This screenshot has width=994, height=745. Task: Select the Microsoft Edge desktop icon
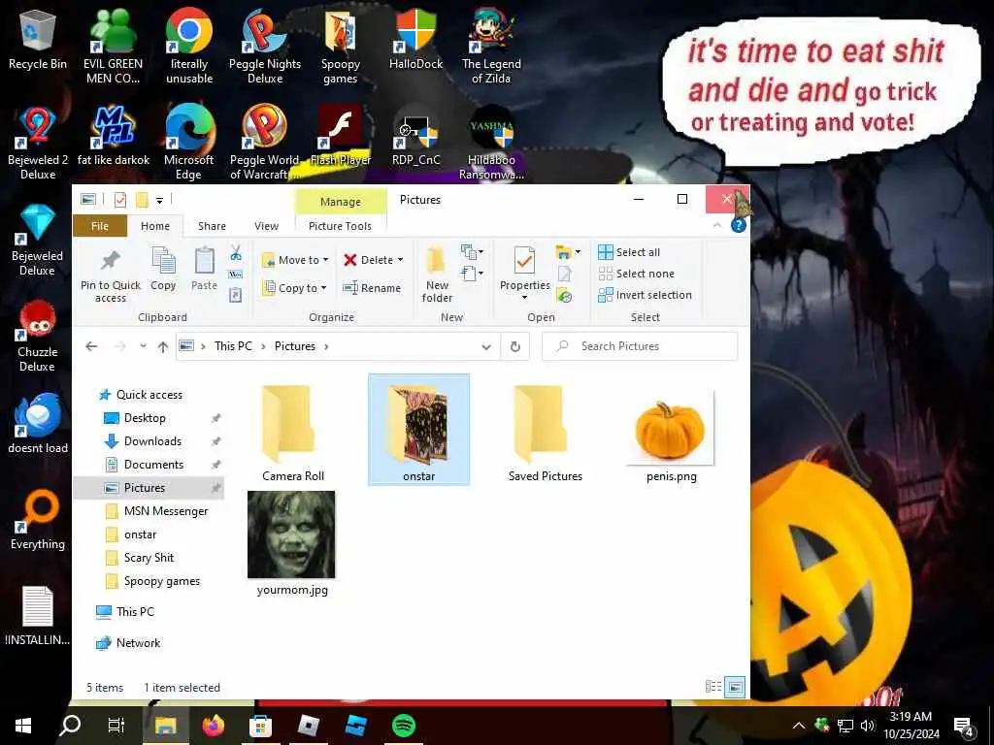[x=189, y=144]
